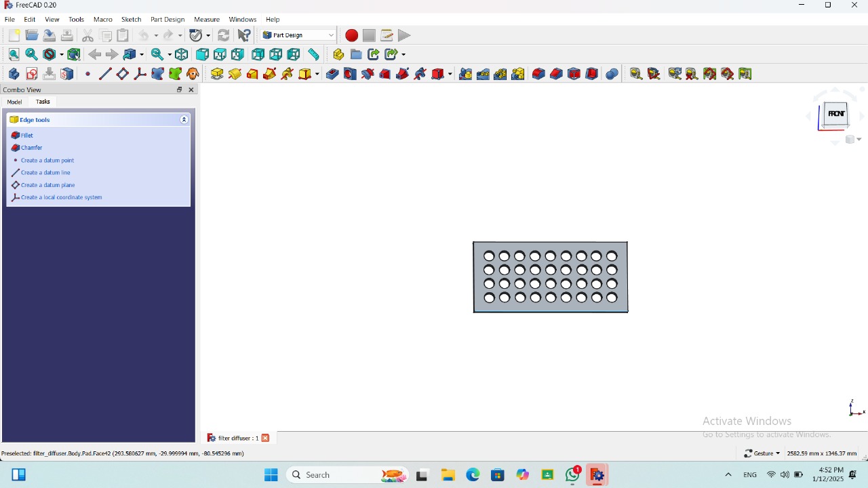The width and height of the screenshot is (868, 488).
Task: Click the Chamfer toolbar icon
Action: [557, 74]
